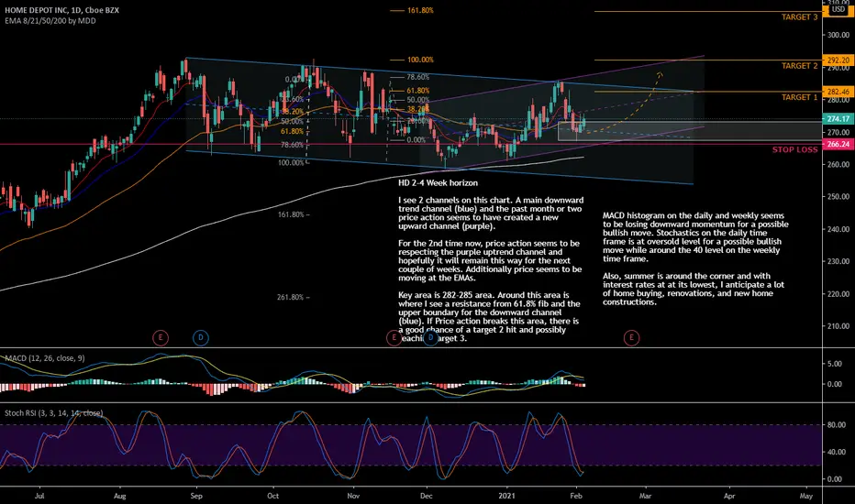The height and width of the screenshot is (504, 855).
Task: Select the MACD (12, 26, close, 9) label
Action: 45,358
